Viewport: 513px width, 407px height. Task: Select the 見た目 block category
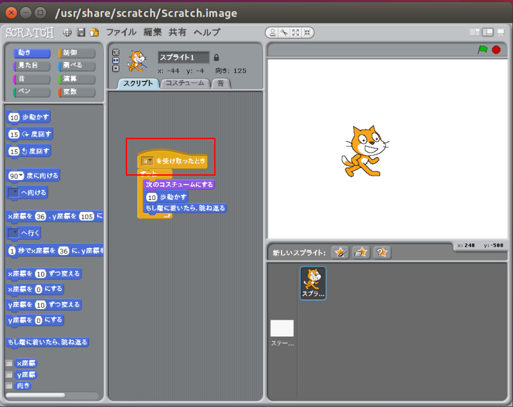pyautogui.click(x=31, y=66)
